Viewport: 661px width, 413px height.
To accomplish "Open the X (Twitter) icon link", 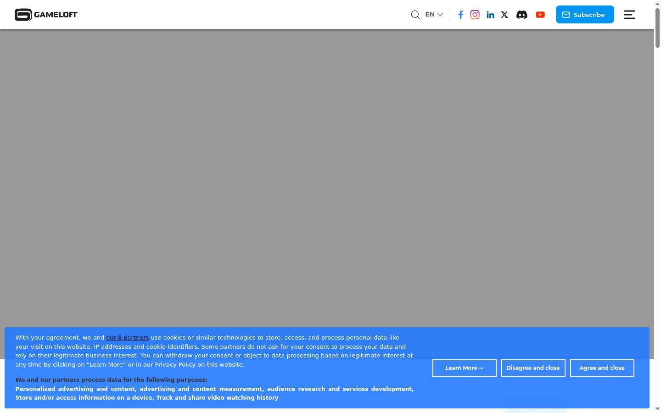I will click(504, 15).
